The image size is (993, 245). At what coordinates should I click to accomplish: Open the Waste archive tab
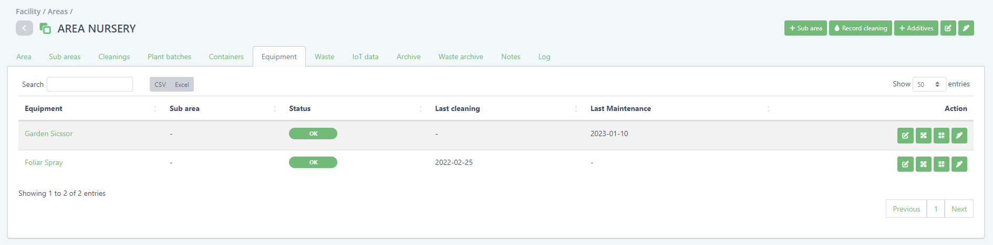(x=460, y=57)
